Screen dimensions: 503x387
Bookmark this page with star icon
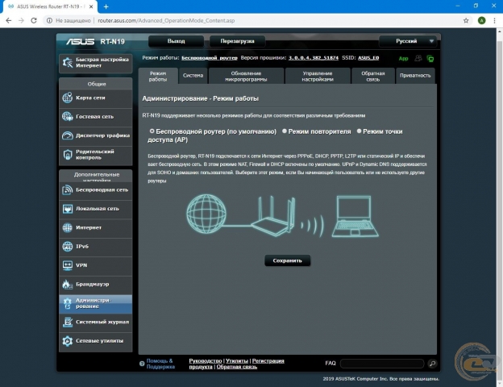[x=466, y=20]
